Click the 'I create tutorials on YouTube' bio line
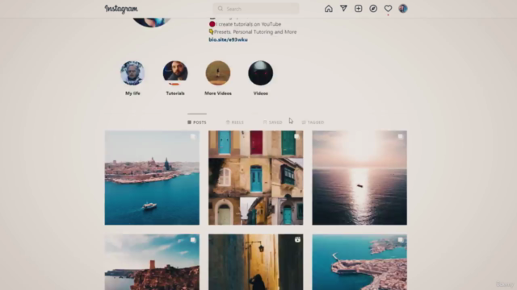The width and height of the screenshot is (517, 290). (245, 24)
